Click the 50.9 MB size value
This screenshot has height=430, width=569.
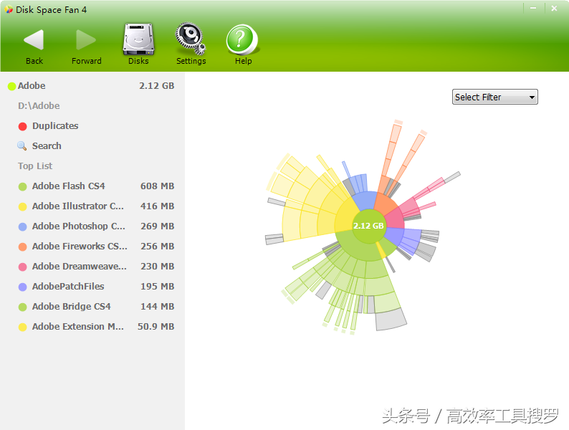pos(156,327)
